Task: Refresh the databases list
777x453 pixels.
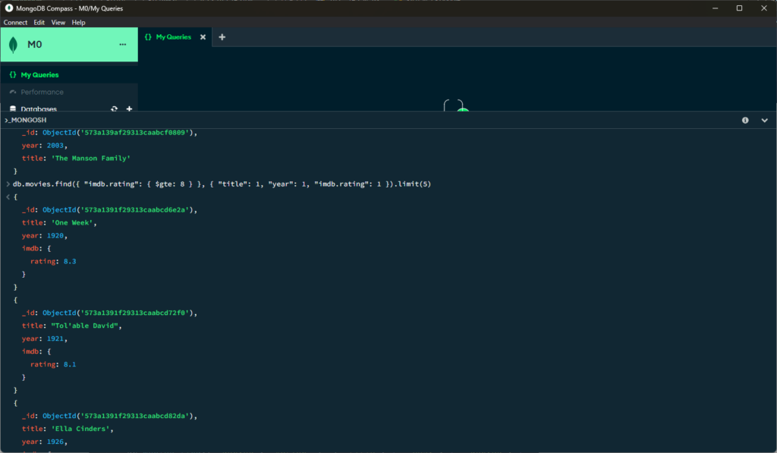Action: [115, 109]
